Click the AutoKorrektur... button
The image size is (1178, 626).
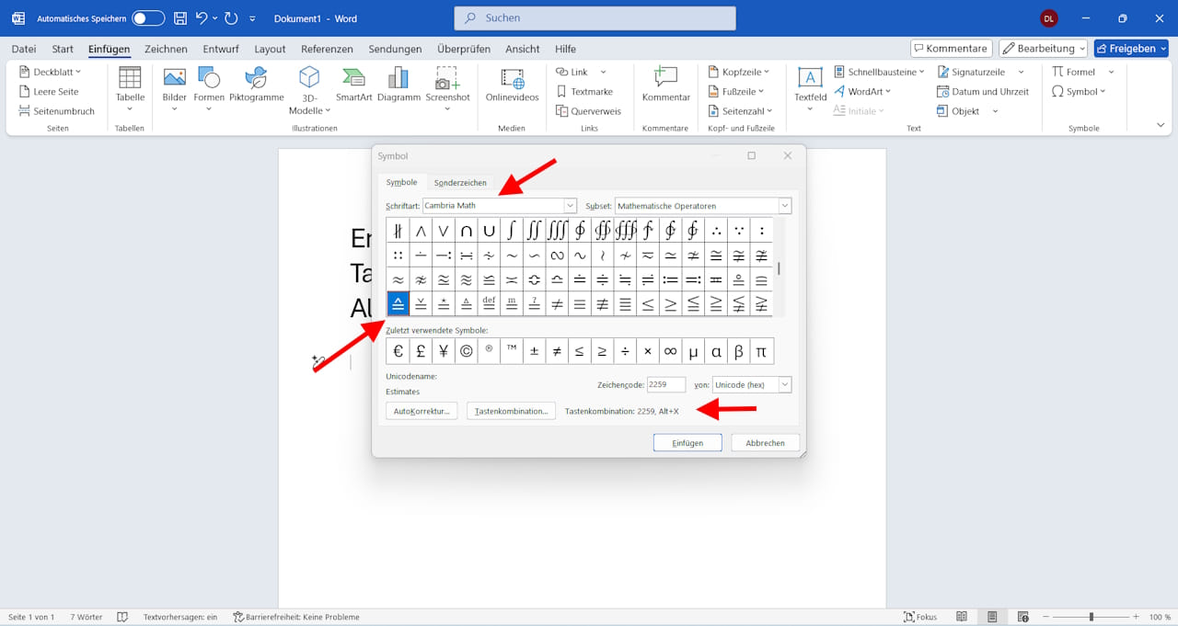point(422,411)
